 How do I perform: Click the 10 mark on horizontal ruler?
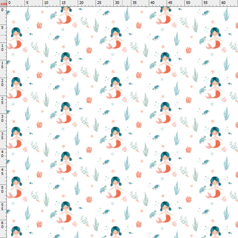[x=46, y=3]
